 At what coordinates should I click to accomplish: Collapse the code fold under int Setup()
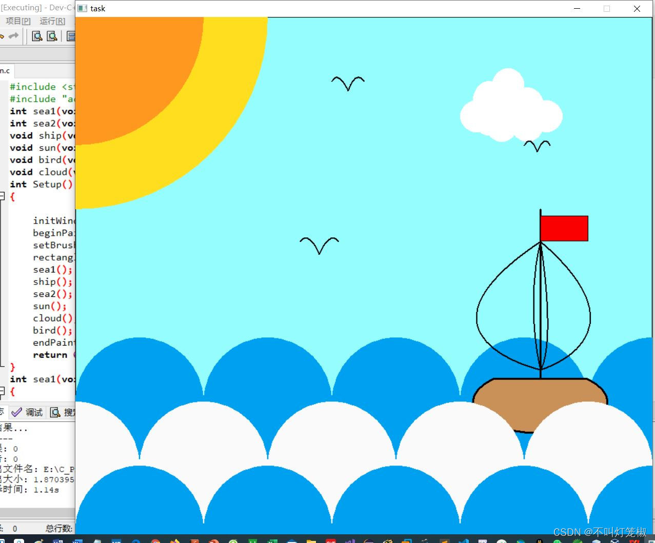(x=2, y=196)
